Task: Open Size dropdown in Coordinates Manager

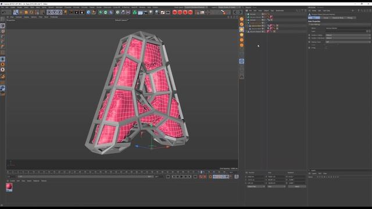Action: pyautogui.click(x=276, y=186)
